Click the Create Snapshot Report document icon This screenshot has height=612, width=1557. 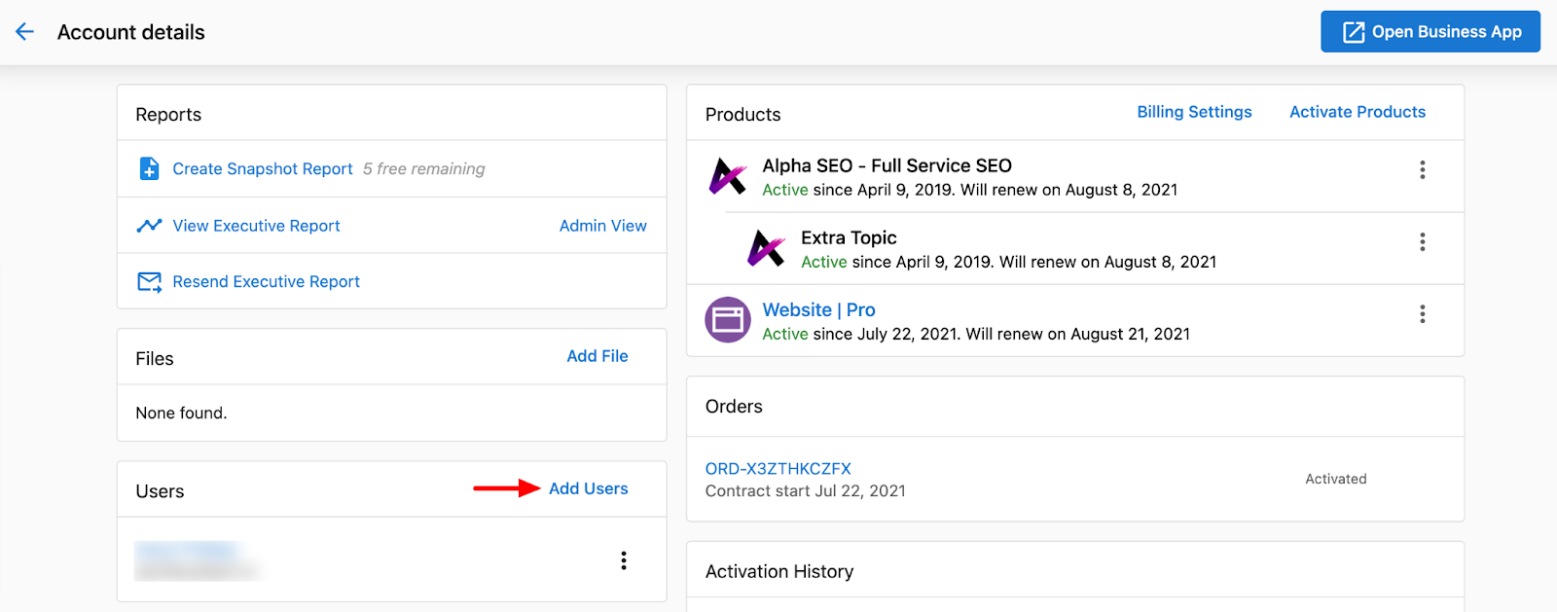(149, 169)
